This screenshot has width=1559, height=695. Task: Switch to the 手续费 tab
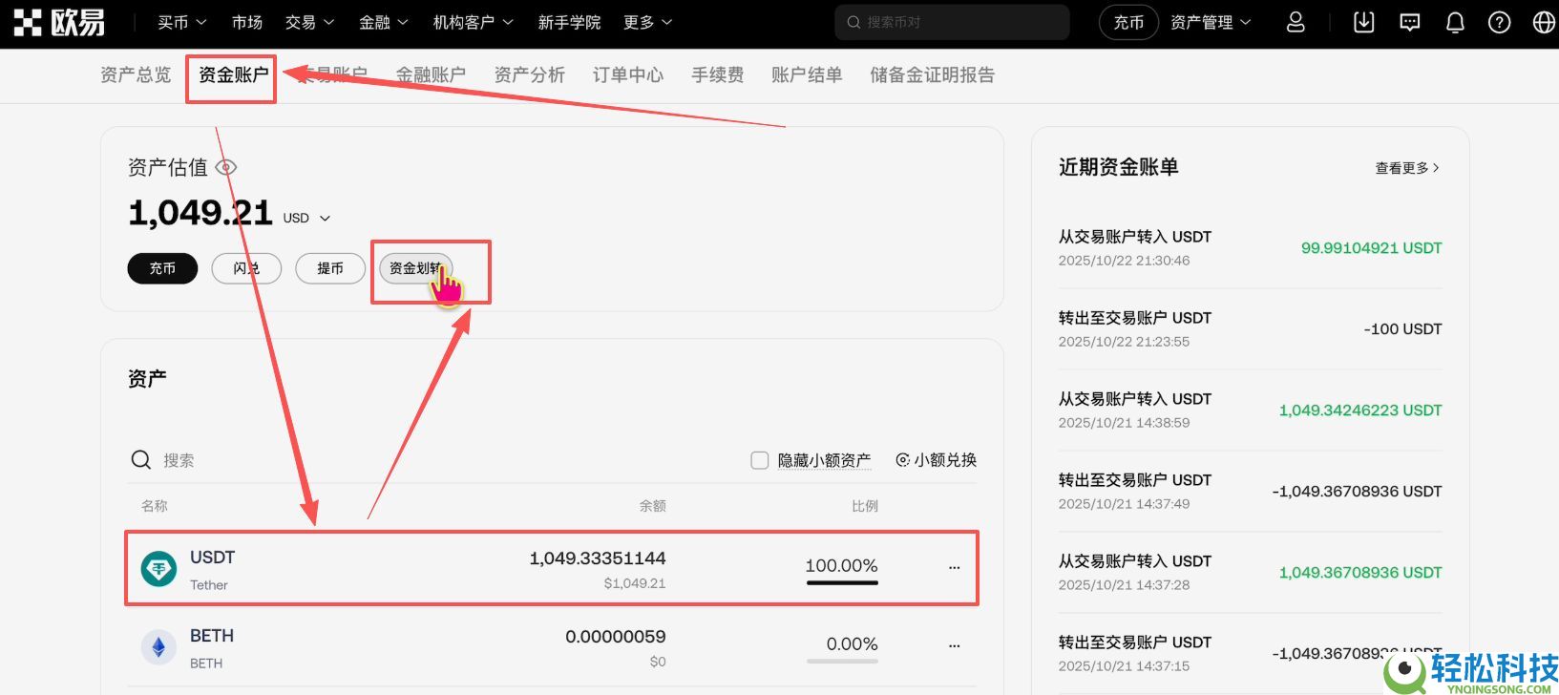pyautogui.click(x=718, y=74)
